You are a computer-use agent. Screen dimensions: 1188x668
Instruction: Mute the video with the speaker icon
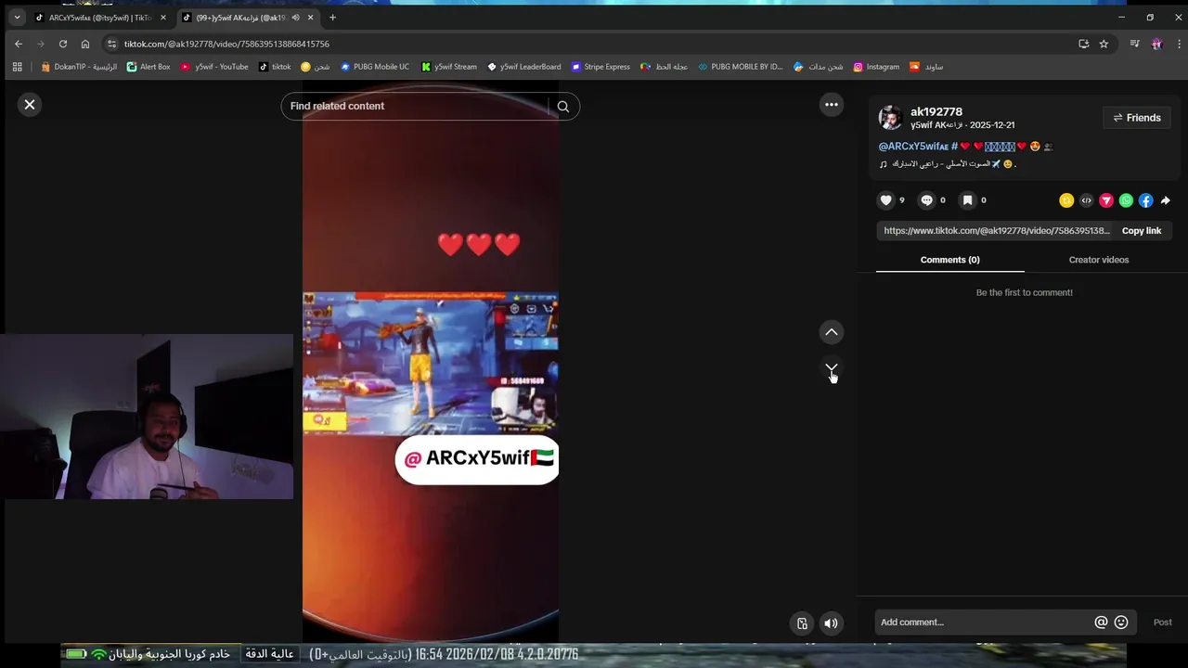click(831, 623)
